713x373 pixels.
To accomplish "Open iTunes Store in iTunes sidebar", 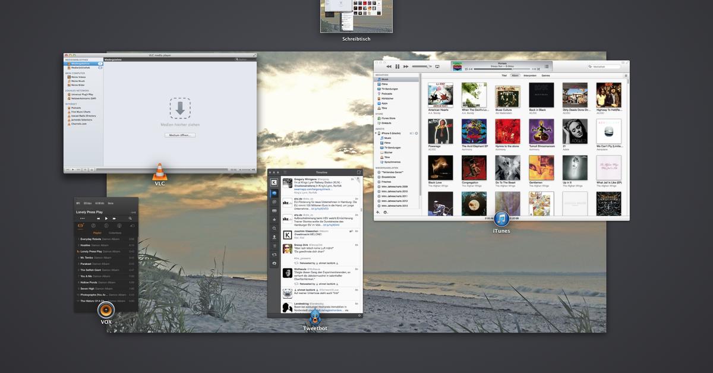I will click(x=385, y=118).
